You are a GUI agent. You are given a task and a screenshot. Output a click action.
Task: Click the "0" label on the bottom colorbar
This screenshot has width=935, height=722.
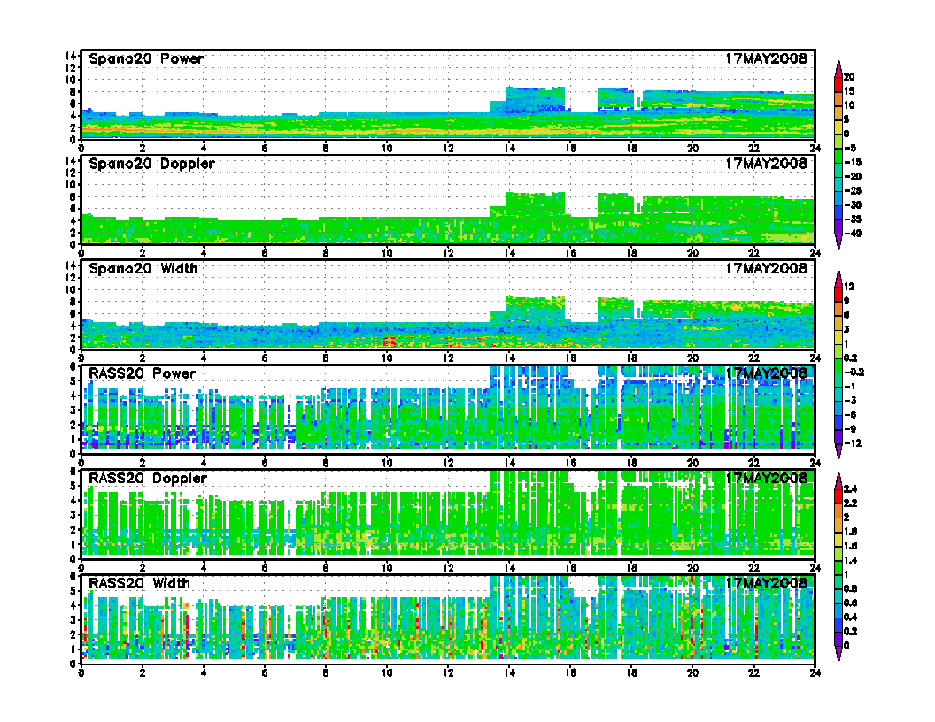point(846,646)
